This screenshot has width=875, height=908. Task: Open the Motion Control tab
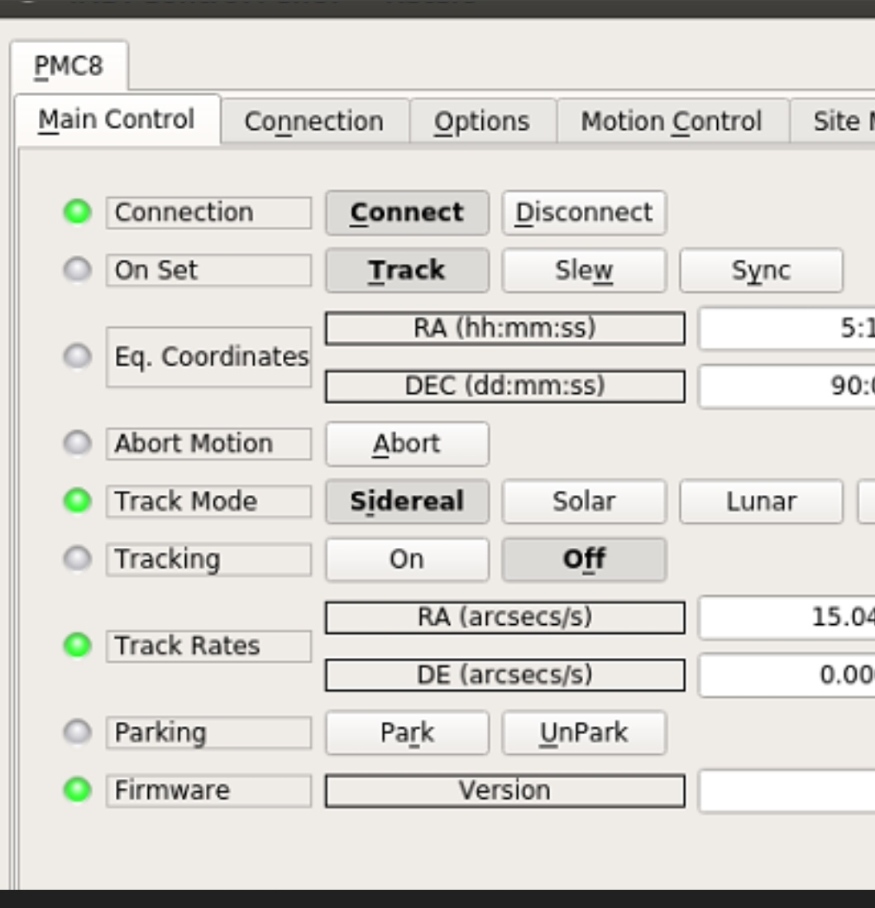point(672,122)
